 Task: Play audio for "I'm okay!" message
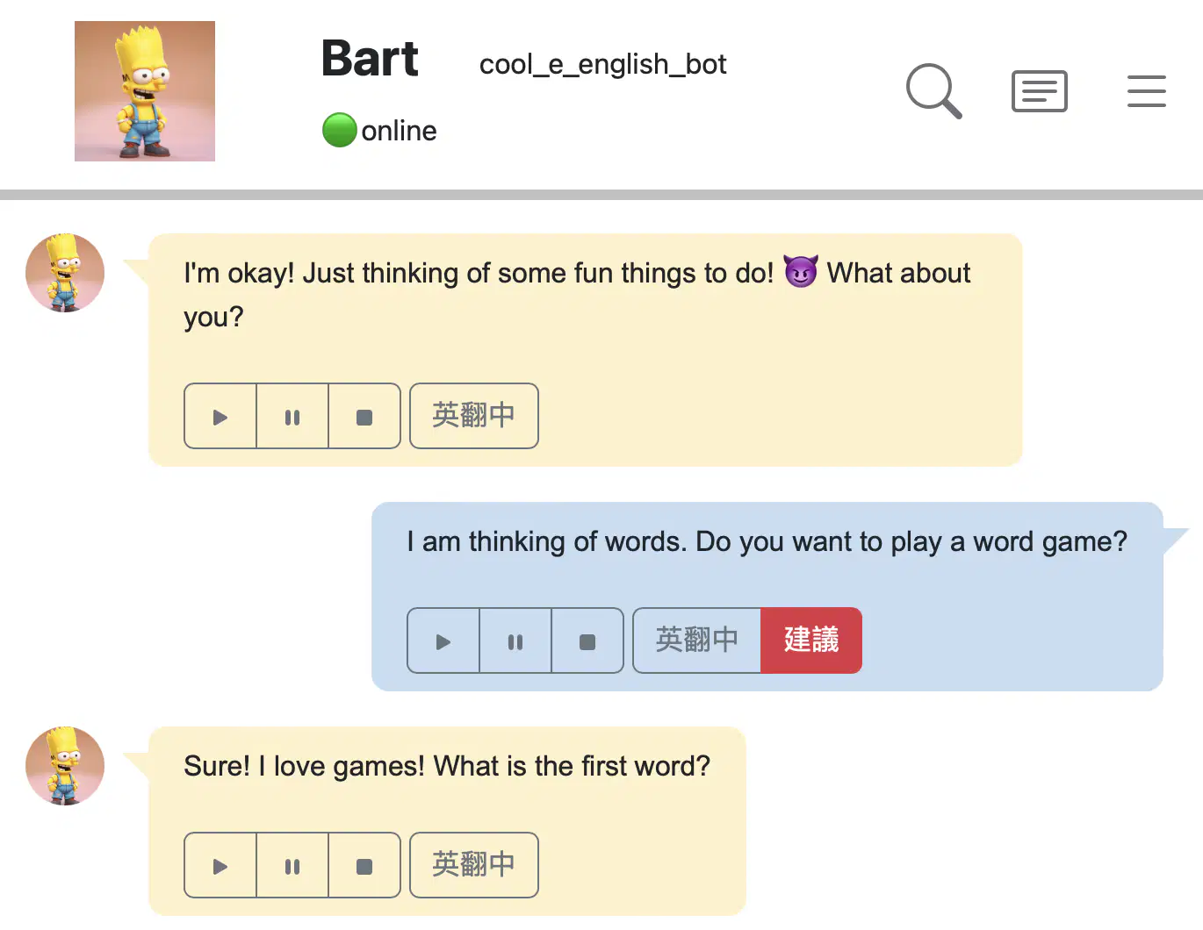coord(220,417)
